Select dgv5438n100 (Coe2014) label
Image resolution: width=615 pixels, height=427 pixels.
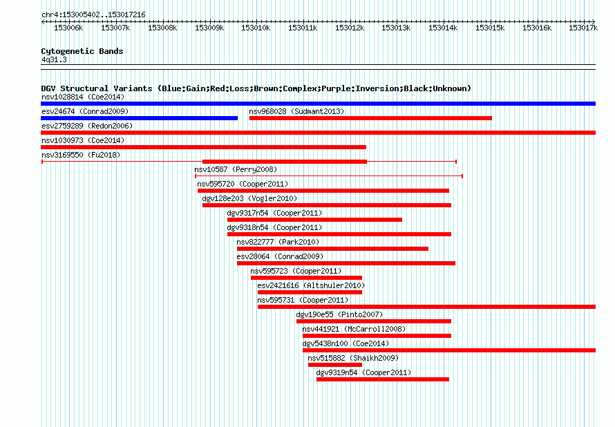pyautogui.click(x=346, y=343)
